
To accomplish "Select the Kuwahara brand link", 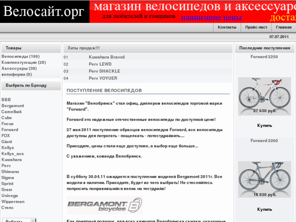I will point(11,160).
